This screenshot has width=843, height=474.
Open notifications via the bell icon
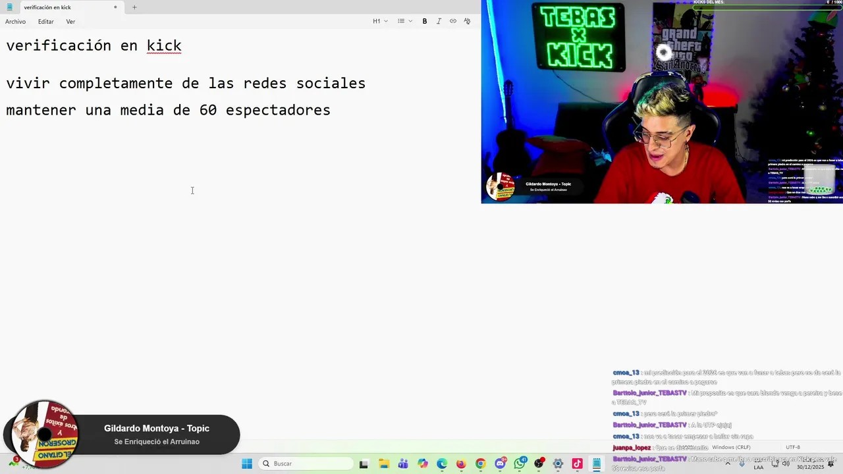click(831, 463)
